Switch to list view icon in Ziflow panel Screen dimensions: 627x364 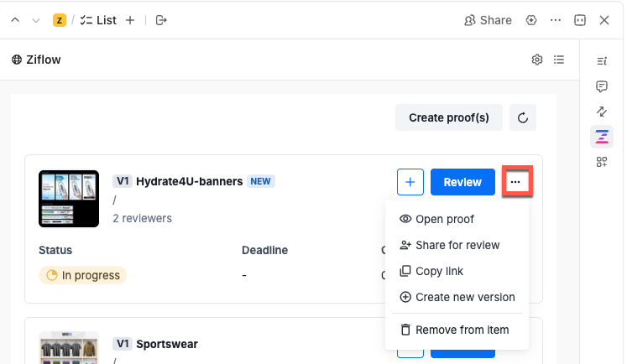[559, 60]
